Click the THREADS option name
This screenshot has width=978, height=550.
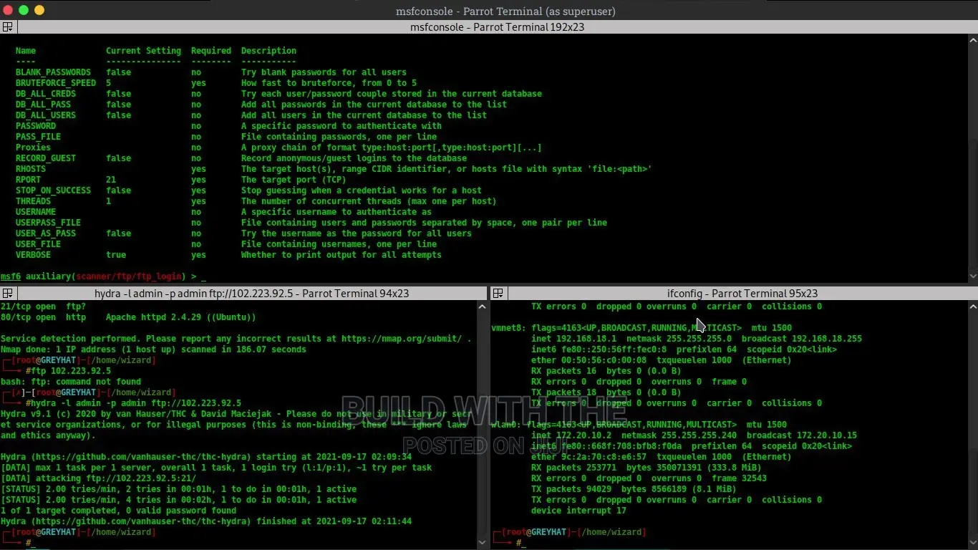pyautogui.click(x=33, y=201)
